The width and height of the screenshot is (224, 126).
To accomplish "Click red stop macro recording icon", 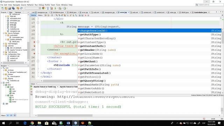I will tap(85, 15).
